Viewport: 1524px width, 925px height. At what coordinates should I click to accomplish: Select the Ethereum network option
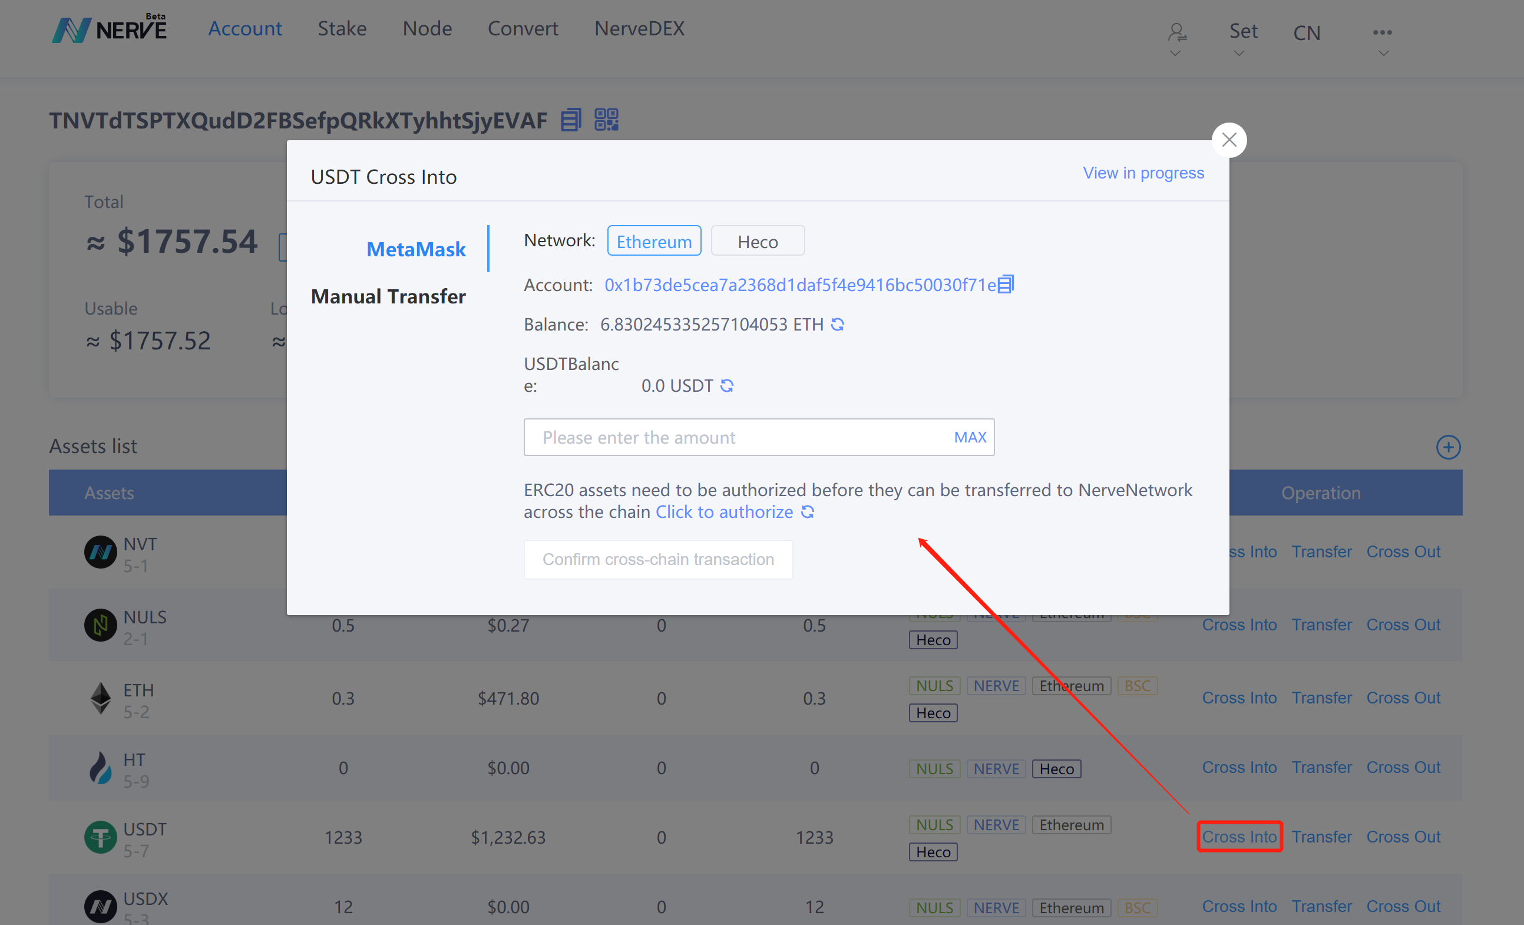pyautogui.click(x=654, y=242)
